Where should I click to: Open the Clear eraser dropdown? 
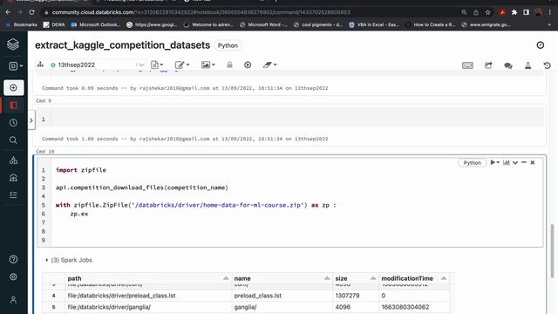pyautogui.click(x=269, y=65)
